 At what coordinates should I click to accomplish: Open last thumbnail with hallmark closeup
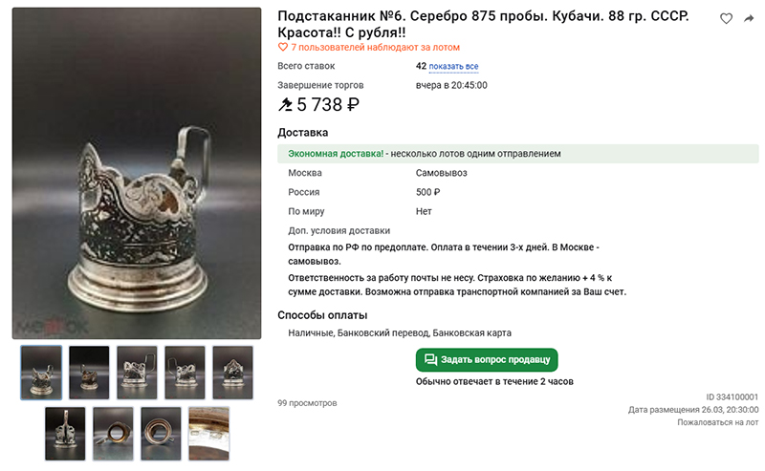click(208, 434)
